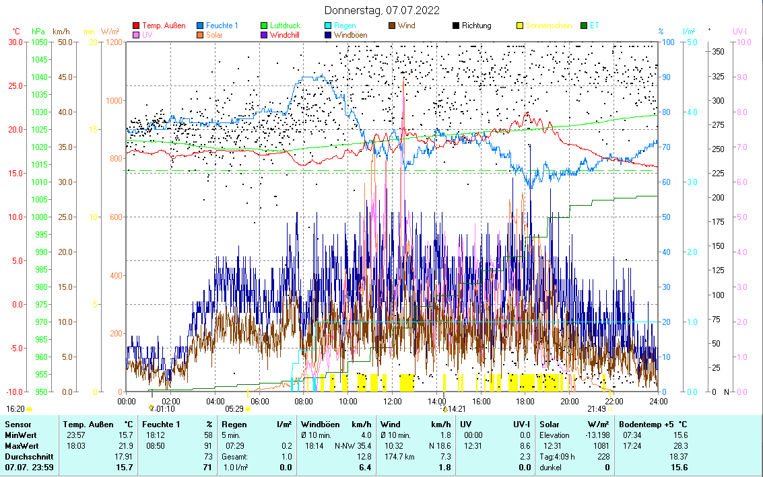Click the 'Bodentemp +5 °C' column header
Viewport: 763px width, 477px height.
point(653,425)
